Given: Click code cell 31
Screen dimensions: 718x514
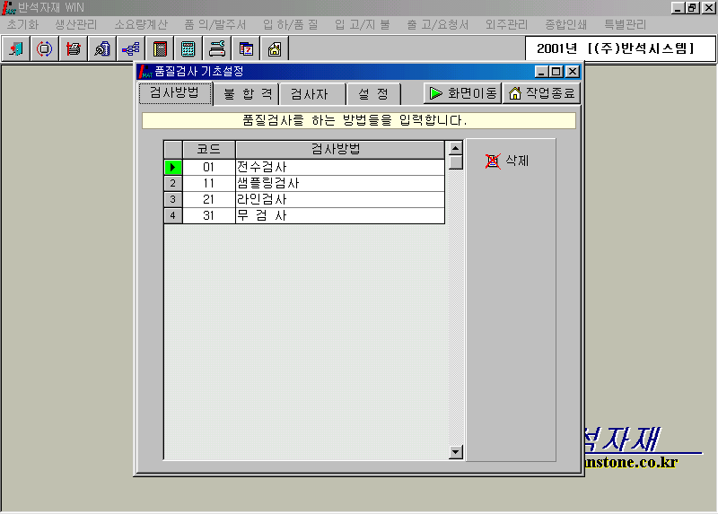Looking at the screenshot, I should (209, 215).
